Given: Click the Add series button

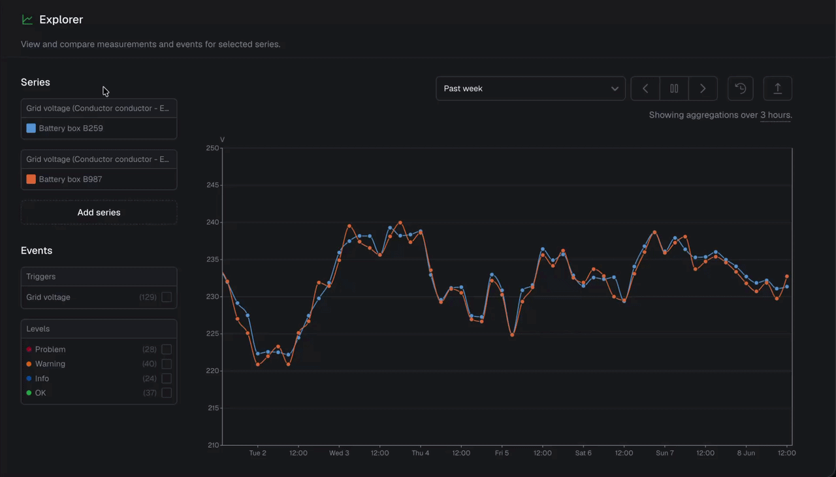Looking at the screenshot, I should click(x=99, y=212).
